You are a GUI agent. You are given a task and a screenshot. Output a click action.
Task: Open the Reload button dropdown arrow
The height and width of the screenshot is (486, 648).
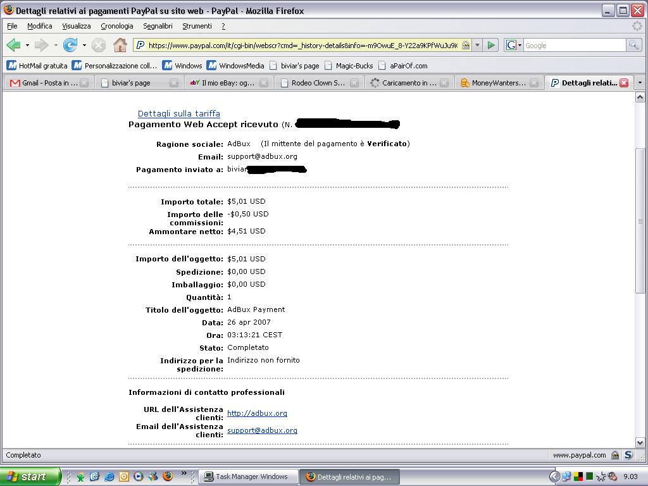[x=84, y=45]
